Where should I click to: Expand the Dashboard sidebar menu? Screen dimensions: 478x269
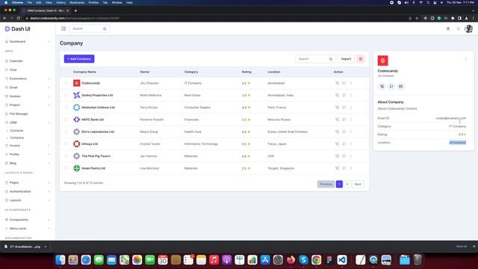click(28, 42)
